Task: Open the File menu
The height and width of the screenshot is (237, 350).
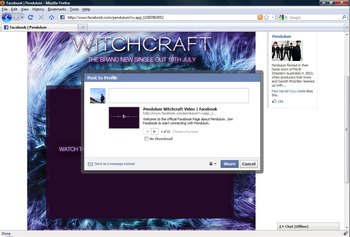Action: [4, 9]
